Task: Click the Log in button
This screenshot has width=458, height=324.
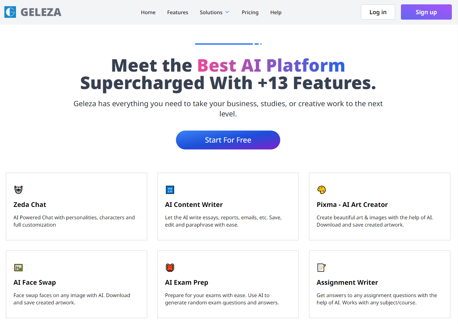Action: point(378,12)
